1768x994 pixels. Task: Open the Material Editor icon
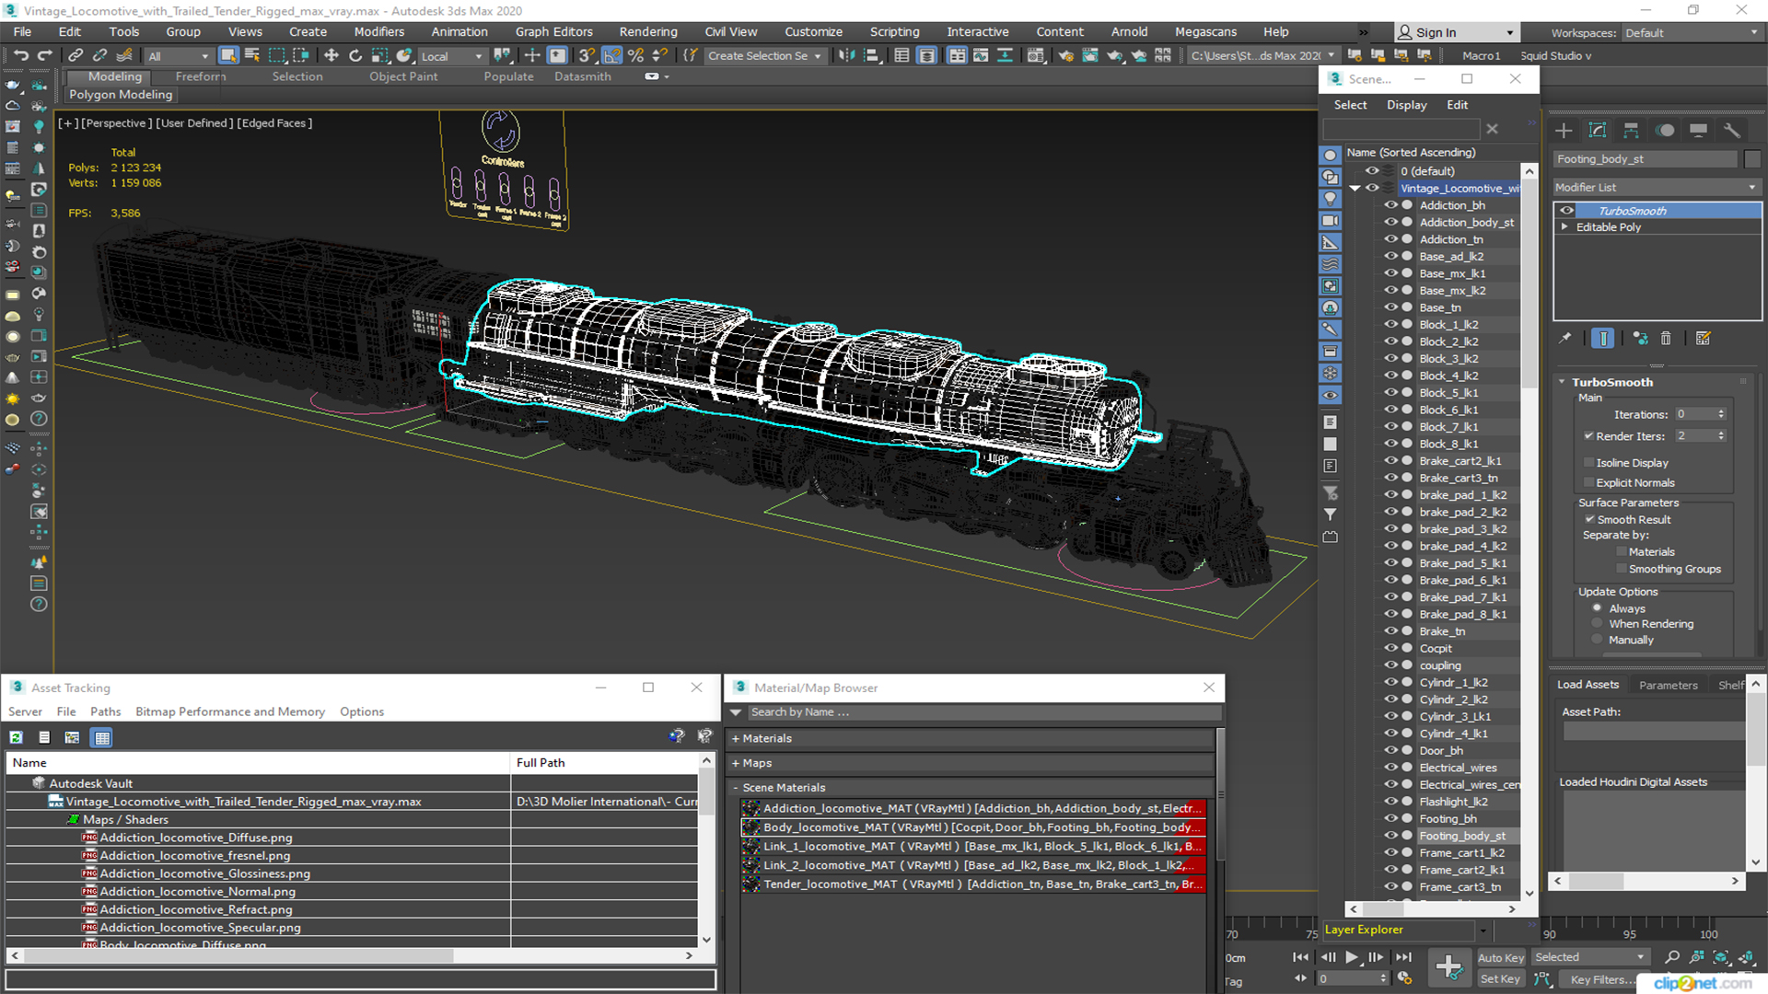[x=1036, y=56]
